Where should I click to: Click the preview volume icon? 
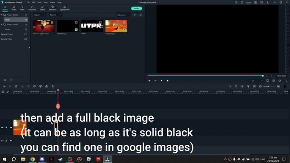(x=280, y=81)
